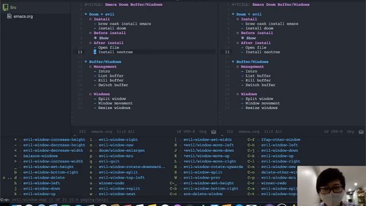Select winner-undo in which-key popup
Image resolution: width=366 pixels, height=206 pixels.
click(111, 183)
